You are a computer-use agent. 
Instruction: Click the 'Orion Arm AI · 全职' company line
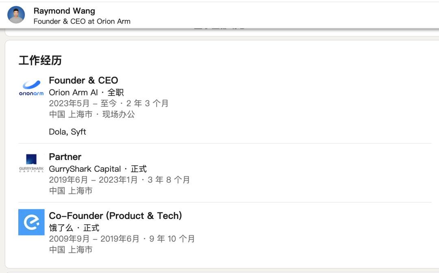86,92
